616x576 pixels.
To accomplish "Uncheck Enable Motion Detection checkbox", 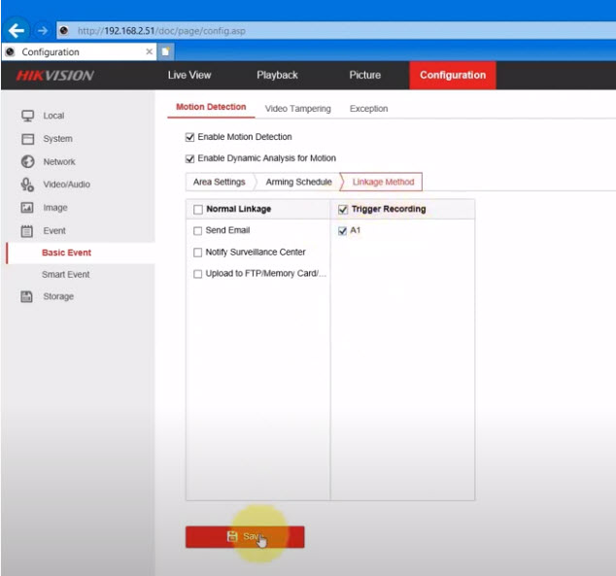I will 189,137.
